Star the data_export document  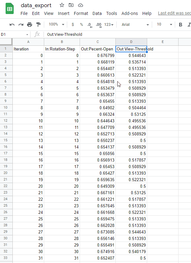(62, 5)
